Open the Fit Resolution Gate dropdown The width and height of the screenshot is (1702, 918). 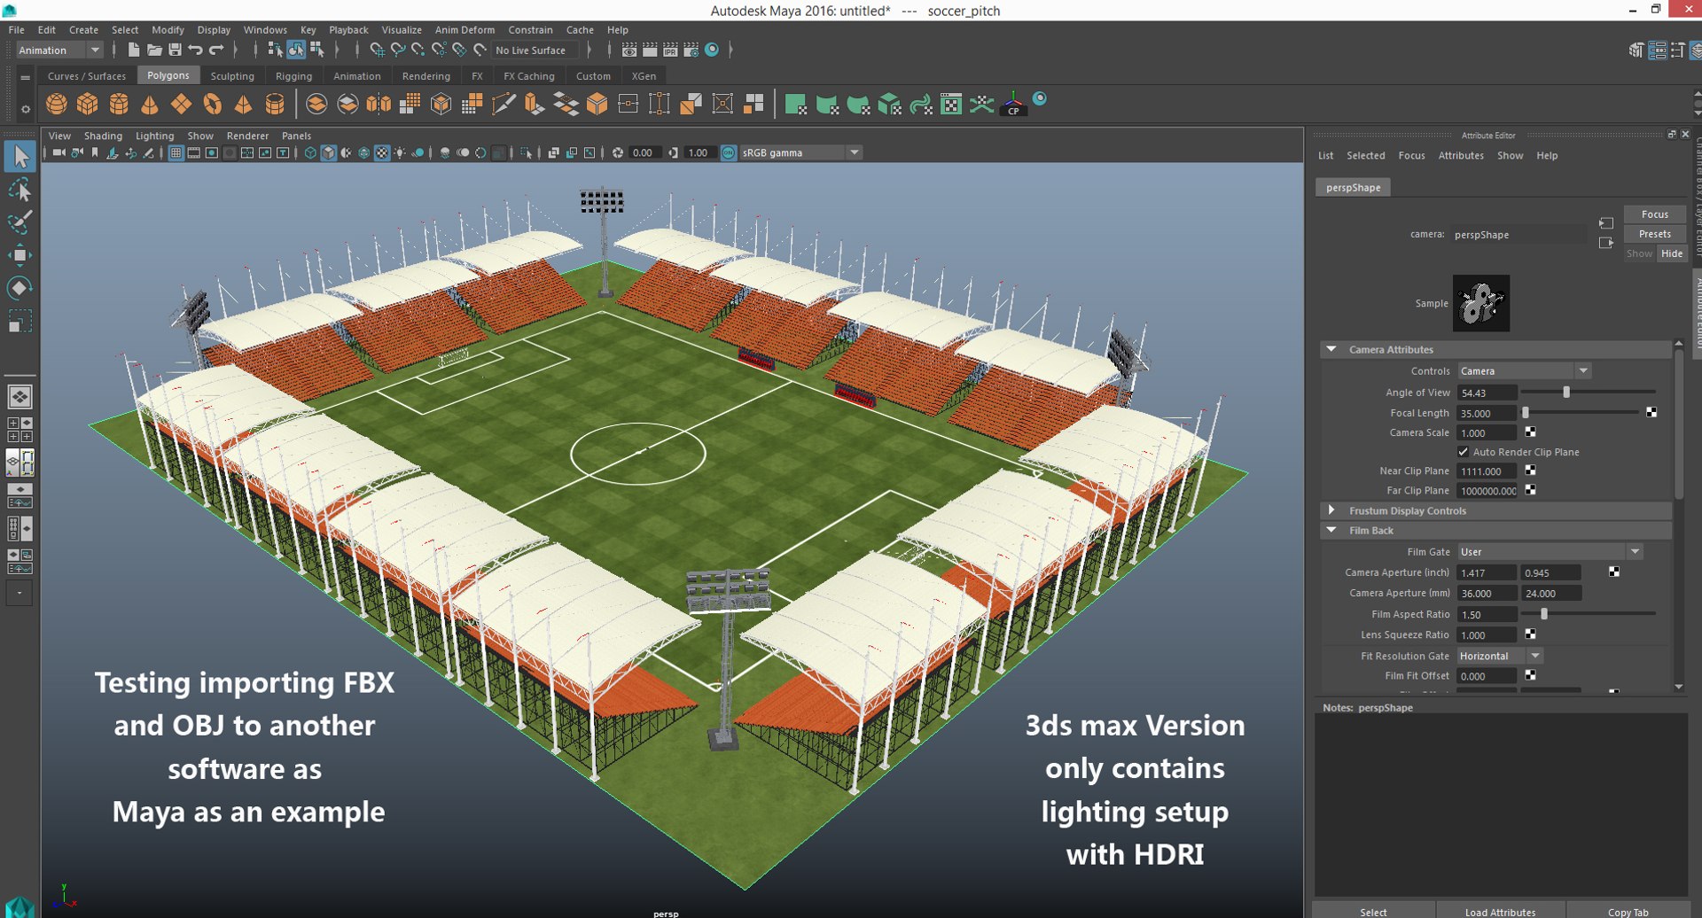tap(1500, 657)
